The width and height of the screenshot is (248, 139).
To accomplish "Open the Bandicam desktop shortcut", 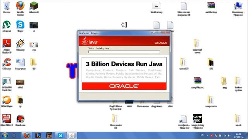I will (20, 119).
